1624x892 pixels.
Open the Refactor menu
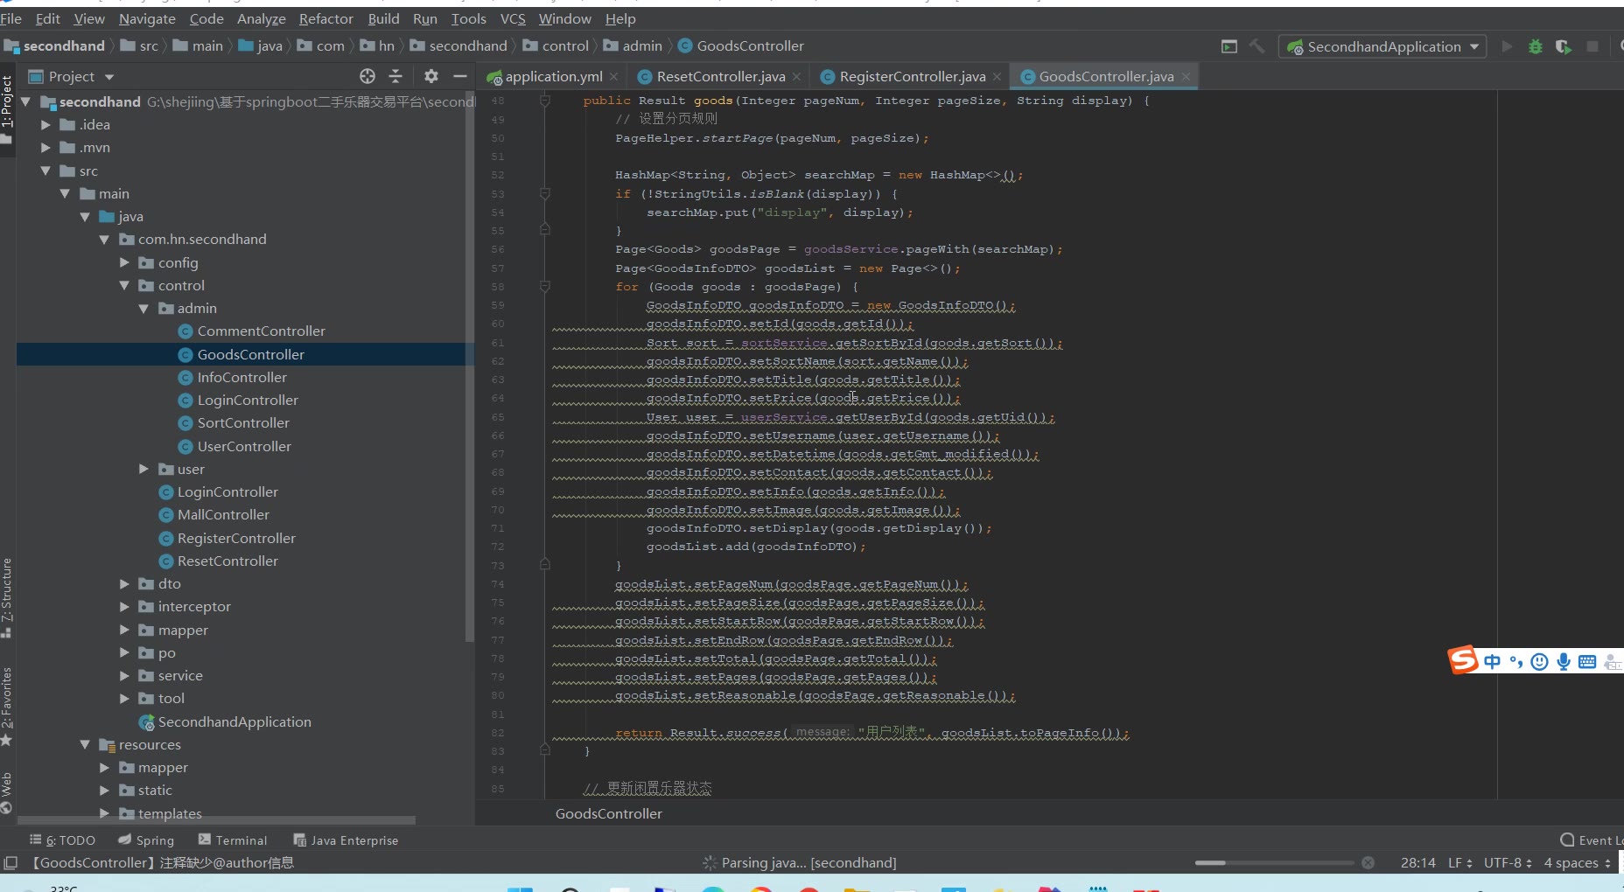pos(325,18)
